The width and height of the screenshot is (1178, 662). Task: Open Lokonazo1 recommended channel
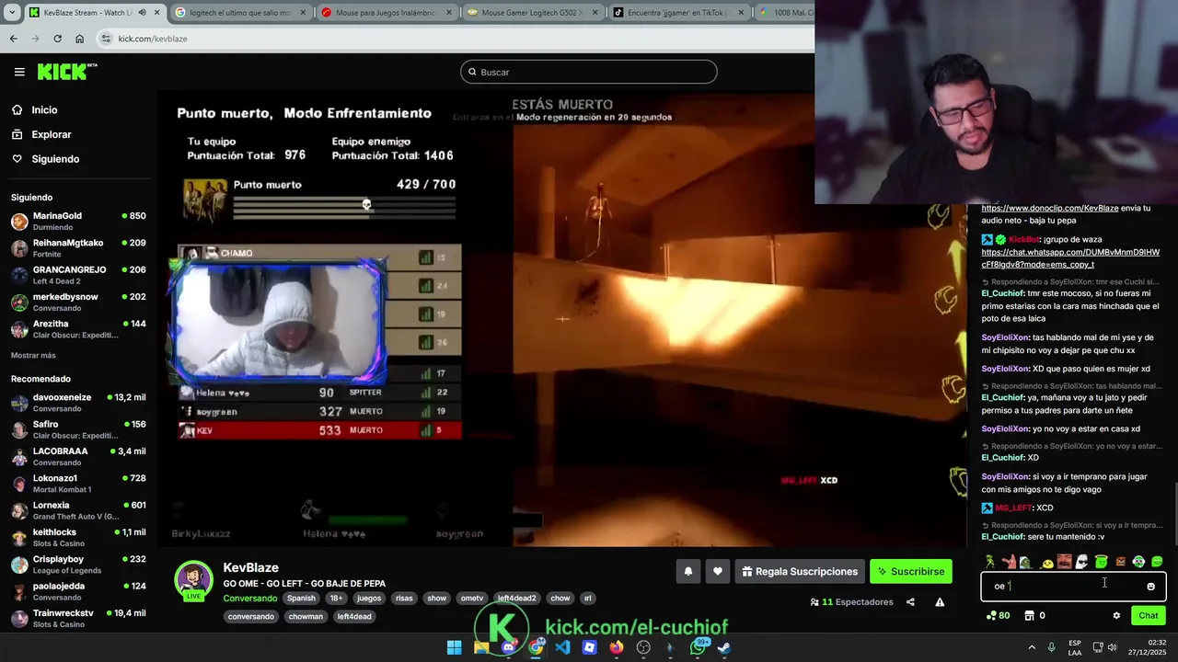click(x=78, y=484)
